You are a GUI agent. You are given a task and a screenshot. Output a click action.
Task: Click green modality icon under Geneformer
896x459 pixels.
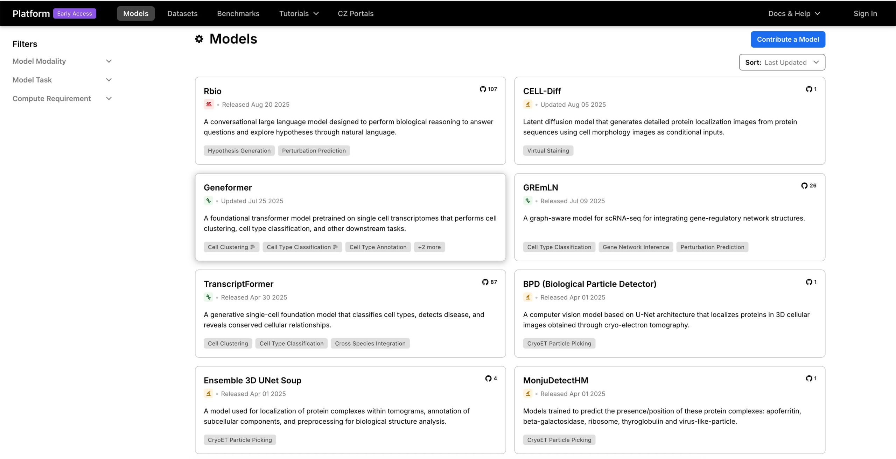tap(208, 201)
